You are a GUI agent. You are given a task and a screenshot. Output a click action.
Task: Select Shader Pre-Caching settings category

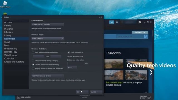point(14,62)
